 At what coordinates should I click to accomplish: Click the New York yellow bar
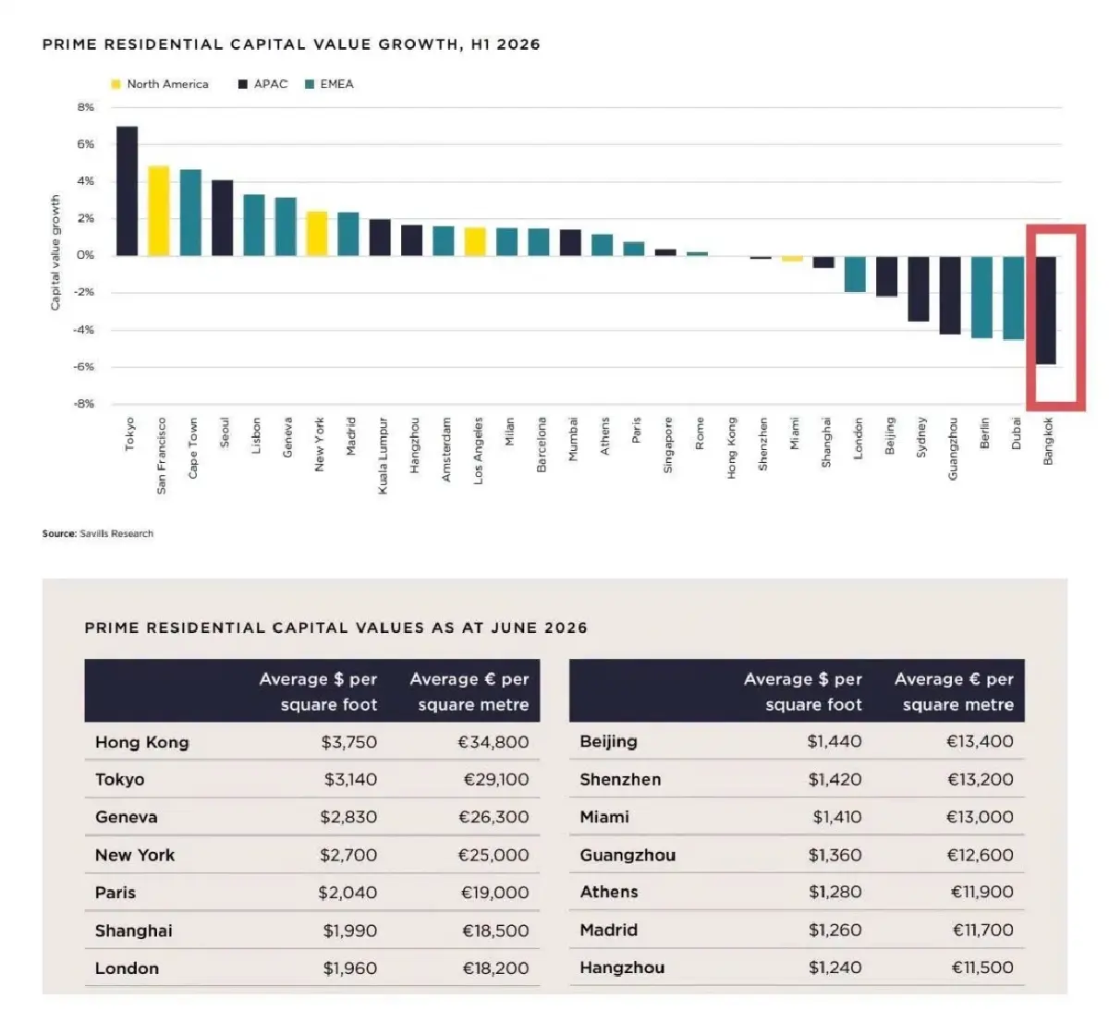pos(317,234)
